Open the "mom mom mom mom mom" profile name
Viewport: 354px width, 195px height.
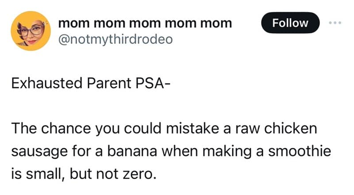click(x=145, y=23)
